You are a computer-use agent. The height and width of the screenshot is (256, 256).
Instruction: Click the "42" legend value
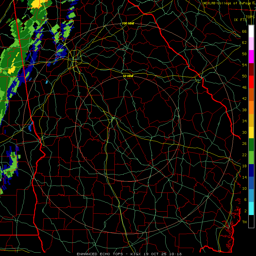244,99
